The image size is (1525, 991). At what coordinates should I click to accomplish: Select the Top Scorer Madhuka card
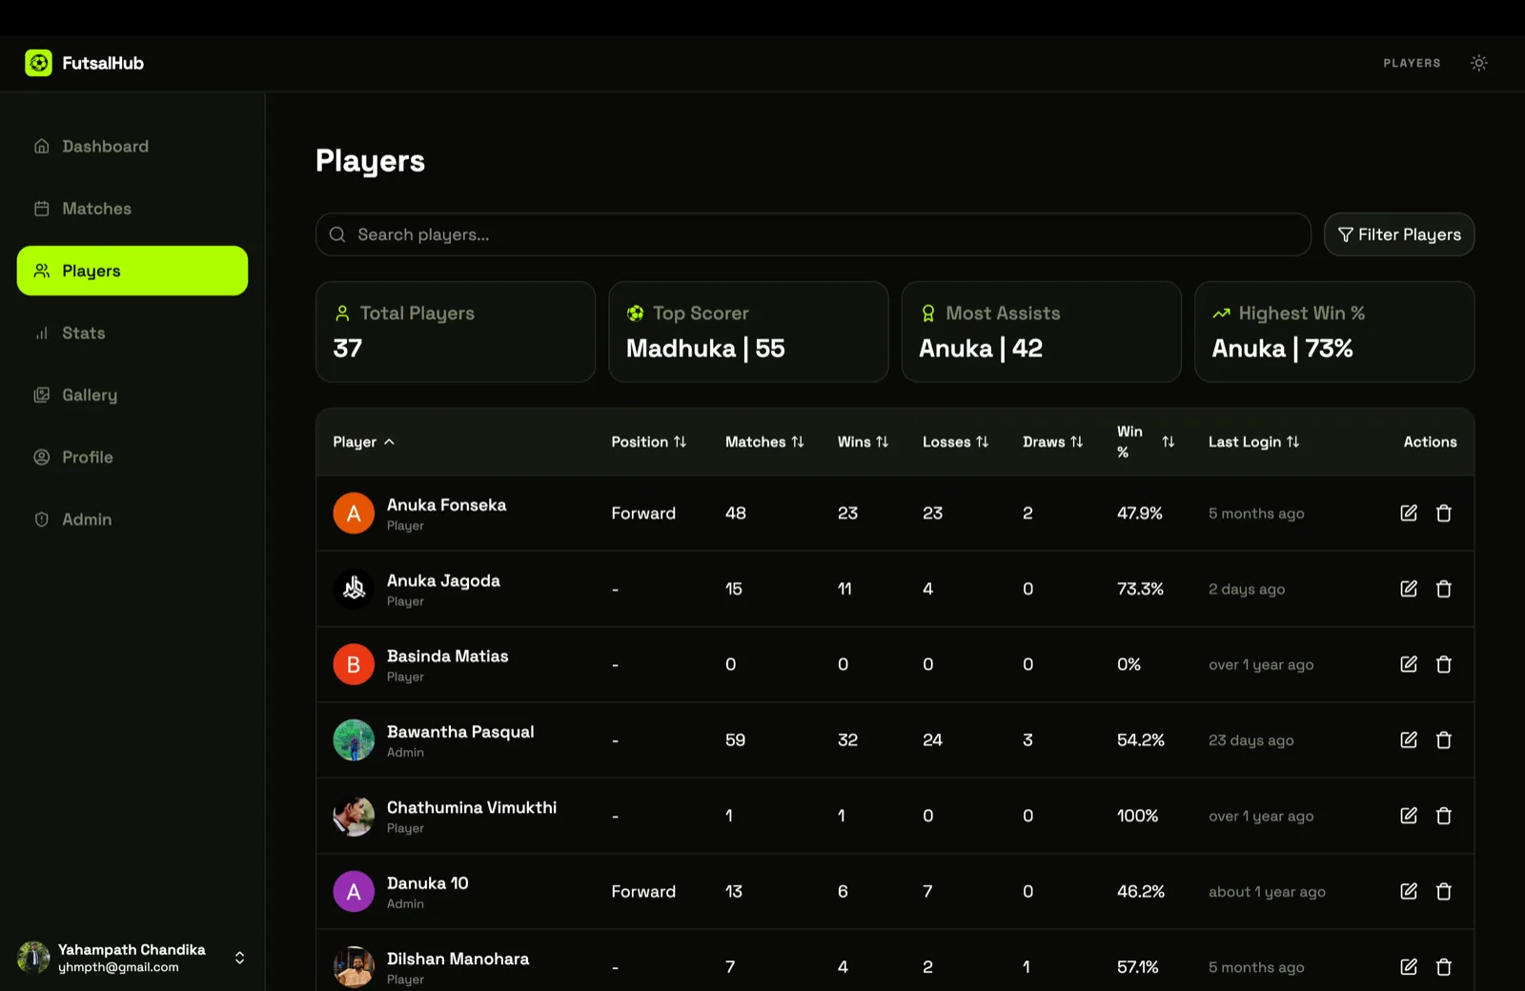[748, 332]
